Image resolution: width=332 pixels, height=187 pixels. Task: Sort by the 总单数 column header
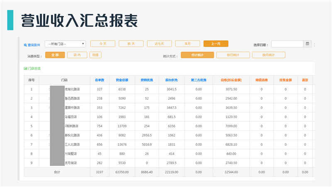pos(100,80)
